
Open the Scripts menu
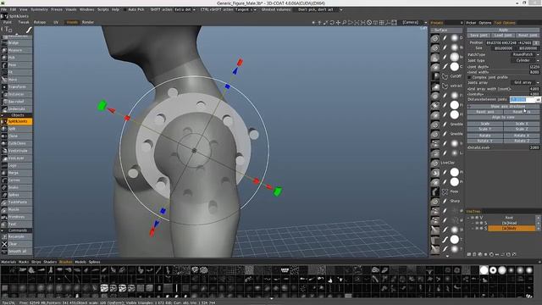pos(103,9)
